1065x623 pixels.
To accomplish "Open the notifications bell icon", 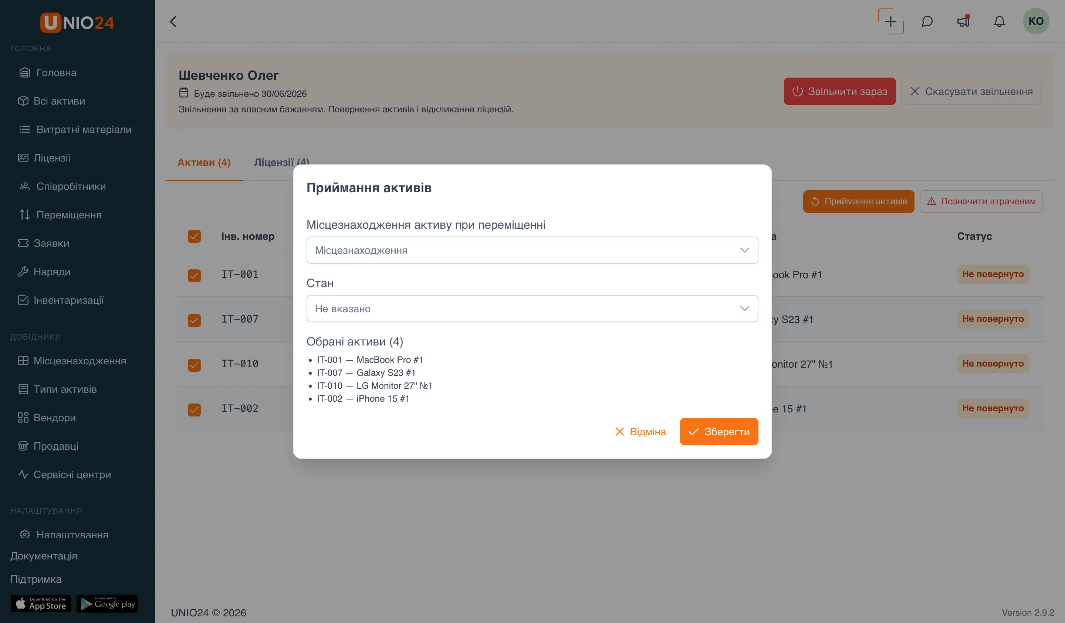I will [x=999, y=21].
